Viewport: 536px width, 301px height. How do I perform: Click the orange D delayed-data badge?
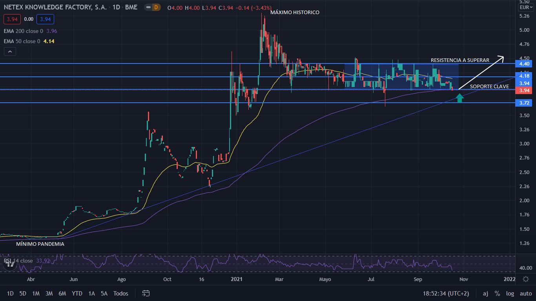(156, 7)
